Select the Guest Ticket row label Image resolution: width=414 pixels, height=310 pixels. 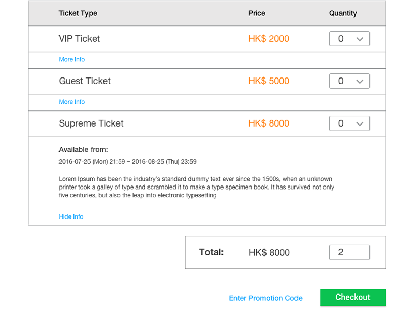click(84, 81)
